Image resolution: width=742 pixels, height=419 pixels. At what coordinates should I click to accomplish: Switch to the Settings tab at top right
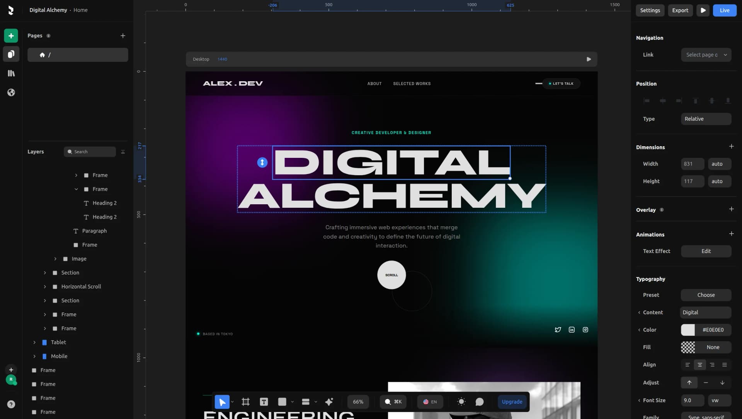(650, 10)
